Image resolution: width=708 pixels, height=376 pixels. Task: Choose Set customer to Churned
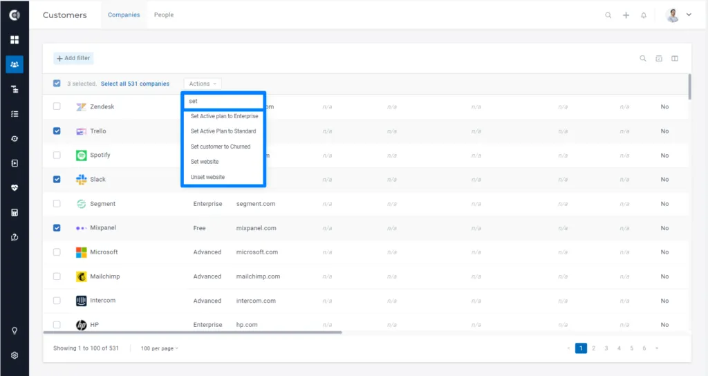pyautogui.click(x=221, y=147)
